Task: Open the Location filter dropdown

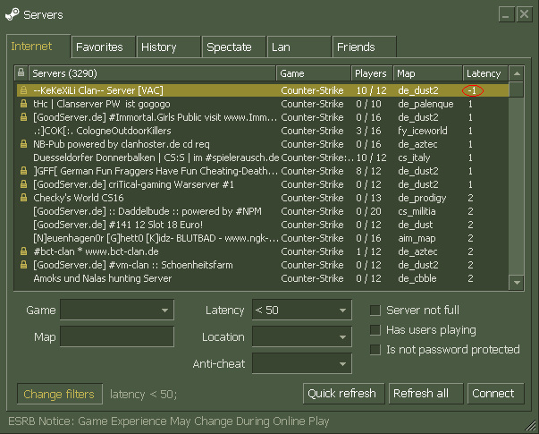Action: pos(302,336)
